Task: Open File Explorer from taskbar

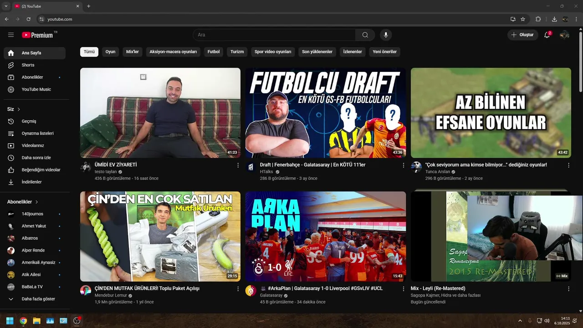Action: pyautogui.click(x=36, y=321)
